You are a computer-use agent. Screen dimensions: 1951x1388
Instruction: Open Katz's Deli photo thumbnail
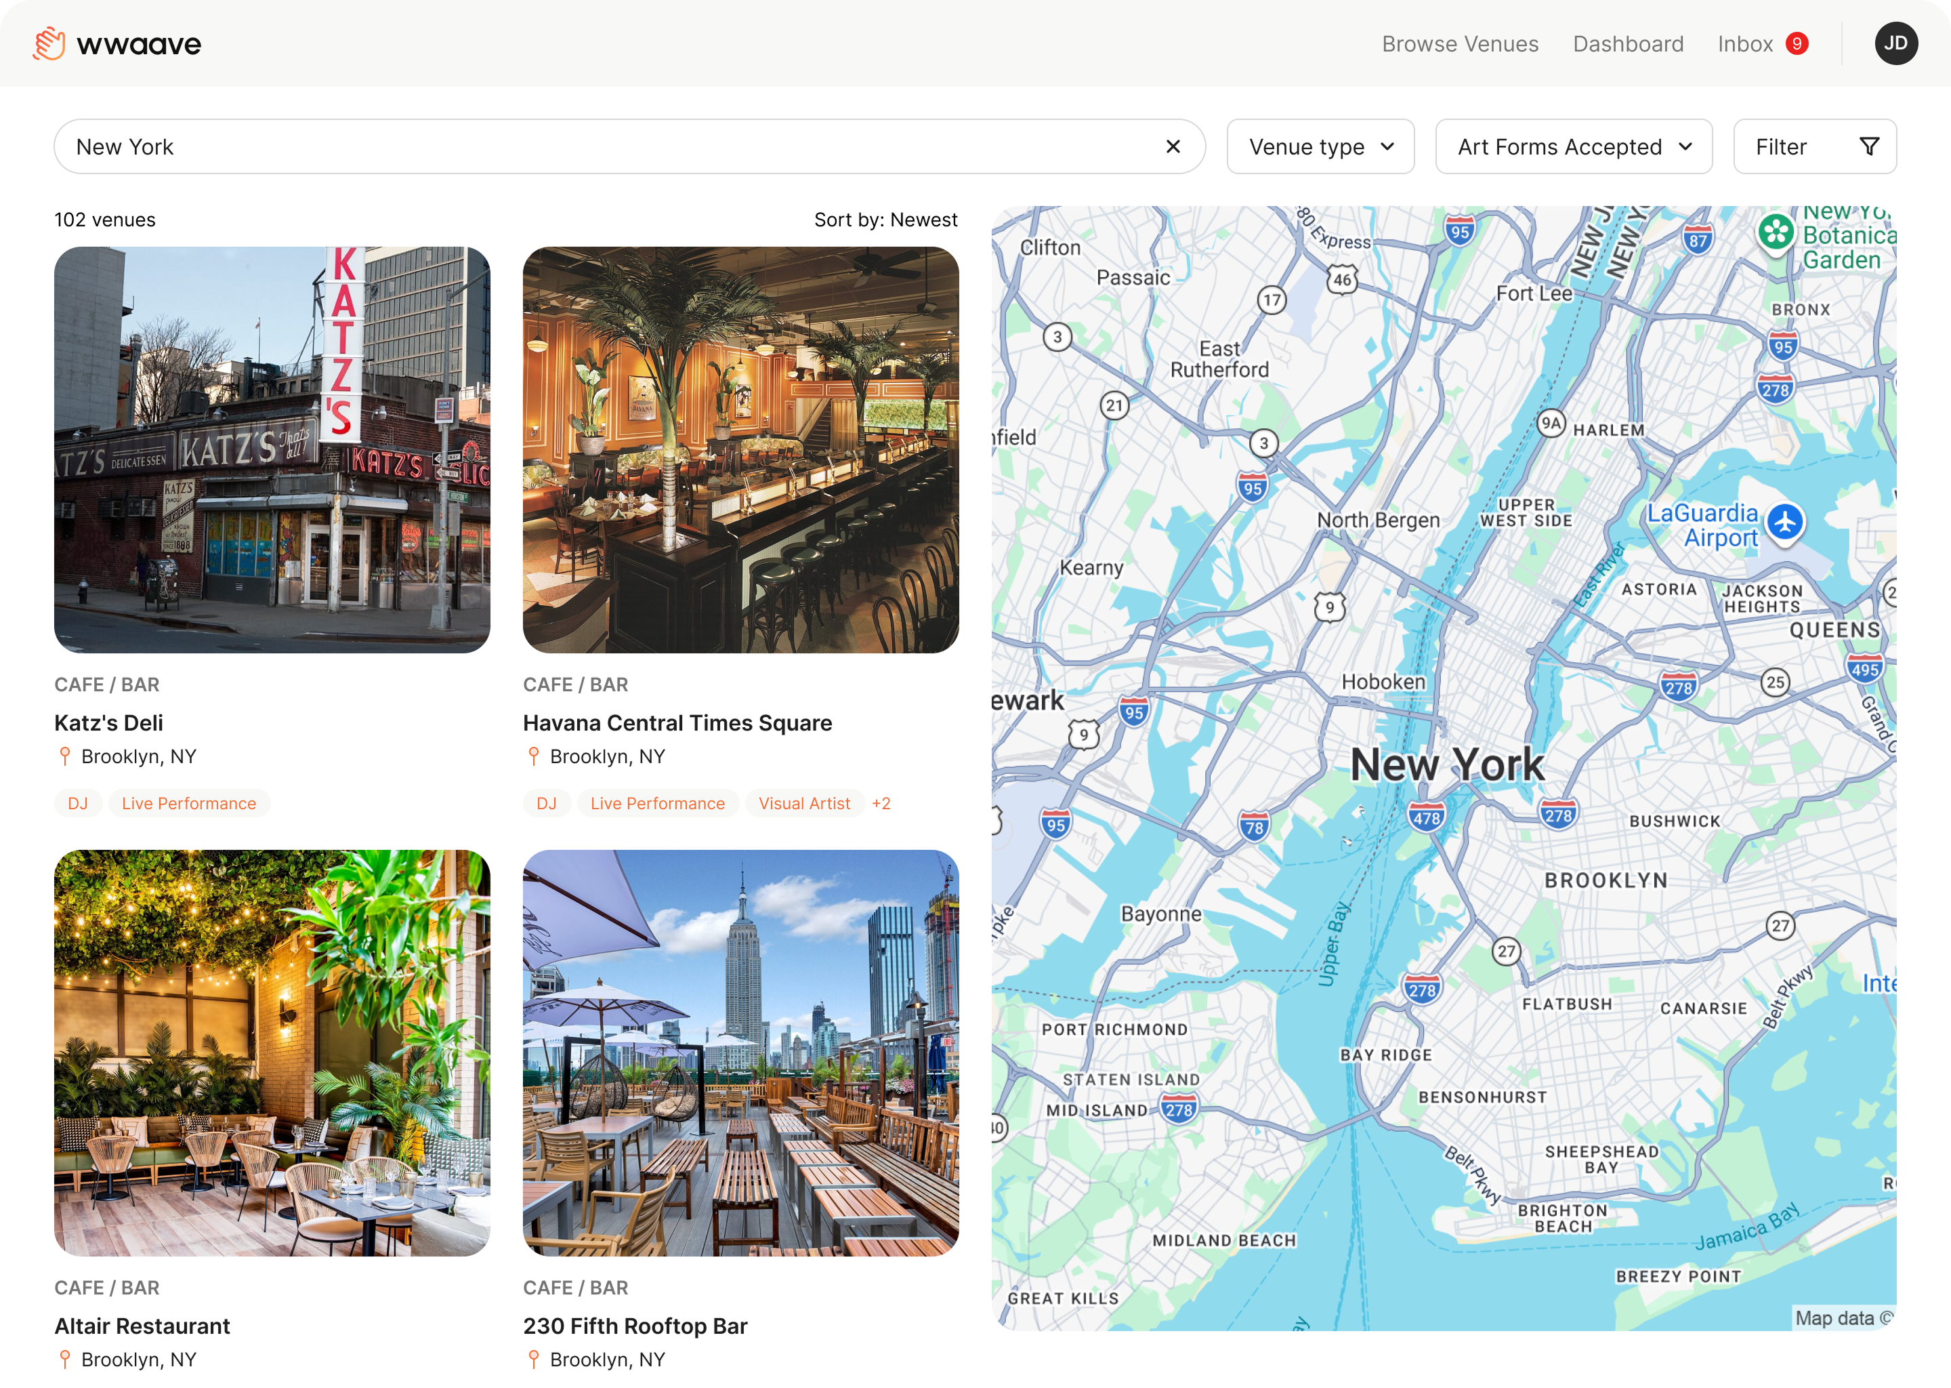272,449
